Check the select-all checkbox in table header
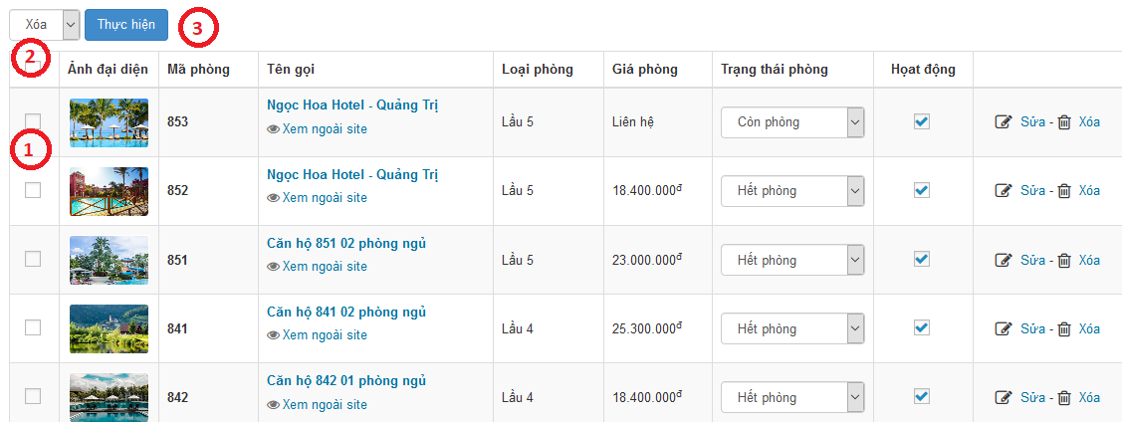The image size is (1122, 422). [33, 69]
